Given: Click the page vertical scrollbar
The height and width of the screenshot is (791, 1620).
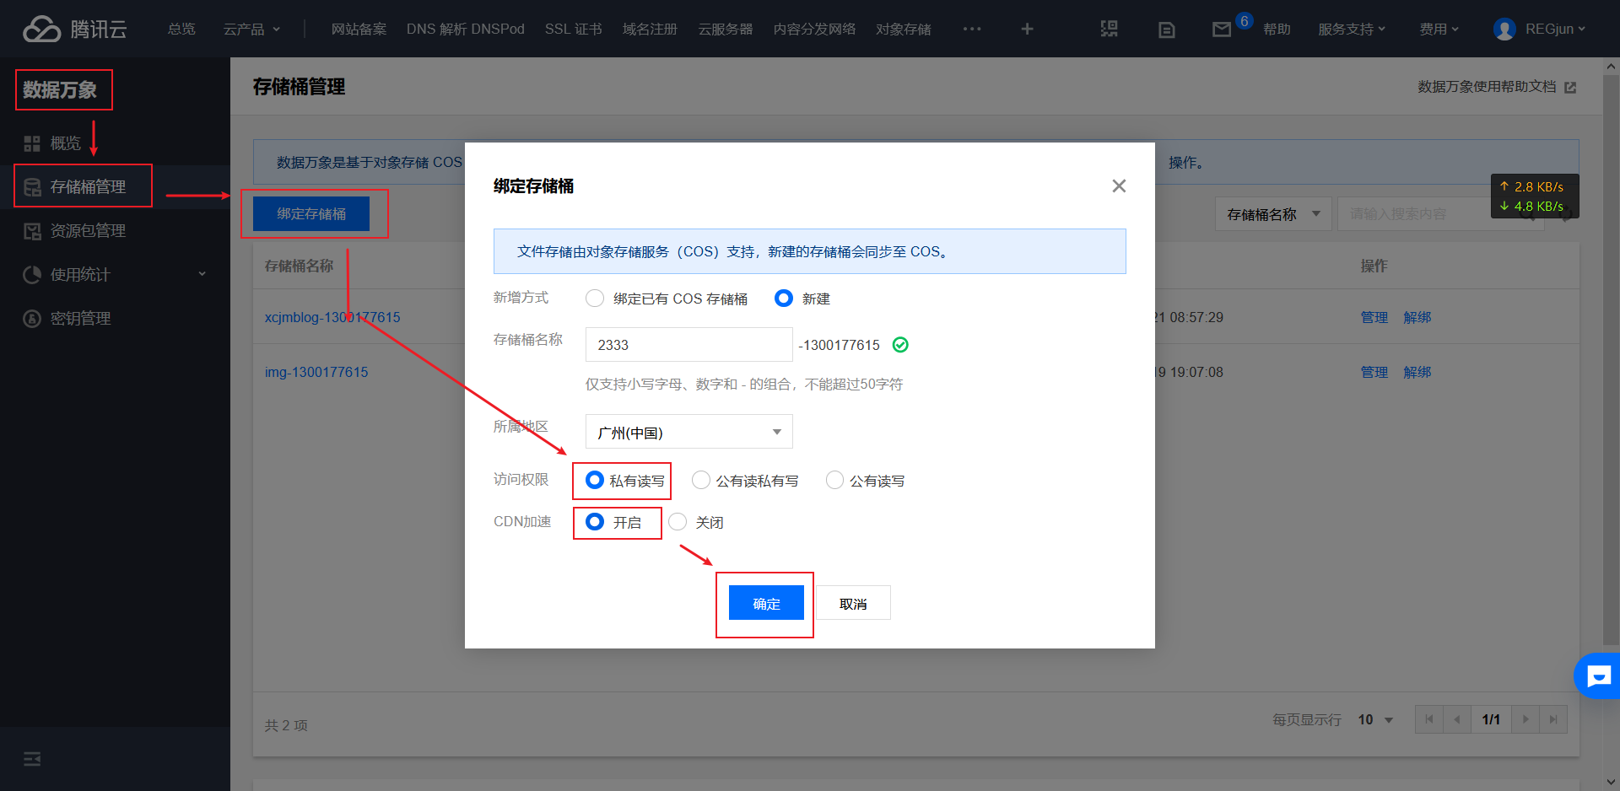Looking at the screenshot, I should point(1612,360).
